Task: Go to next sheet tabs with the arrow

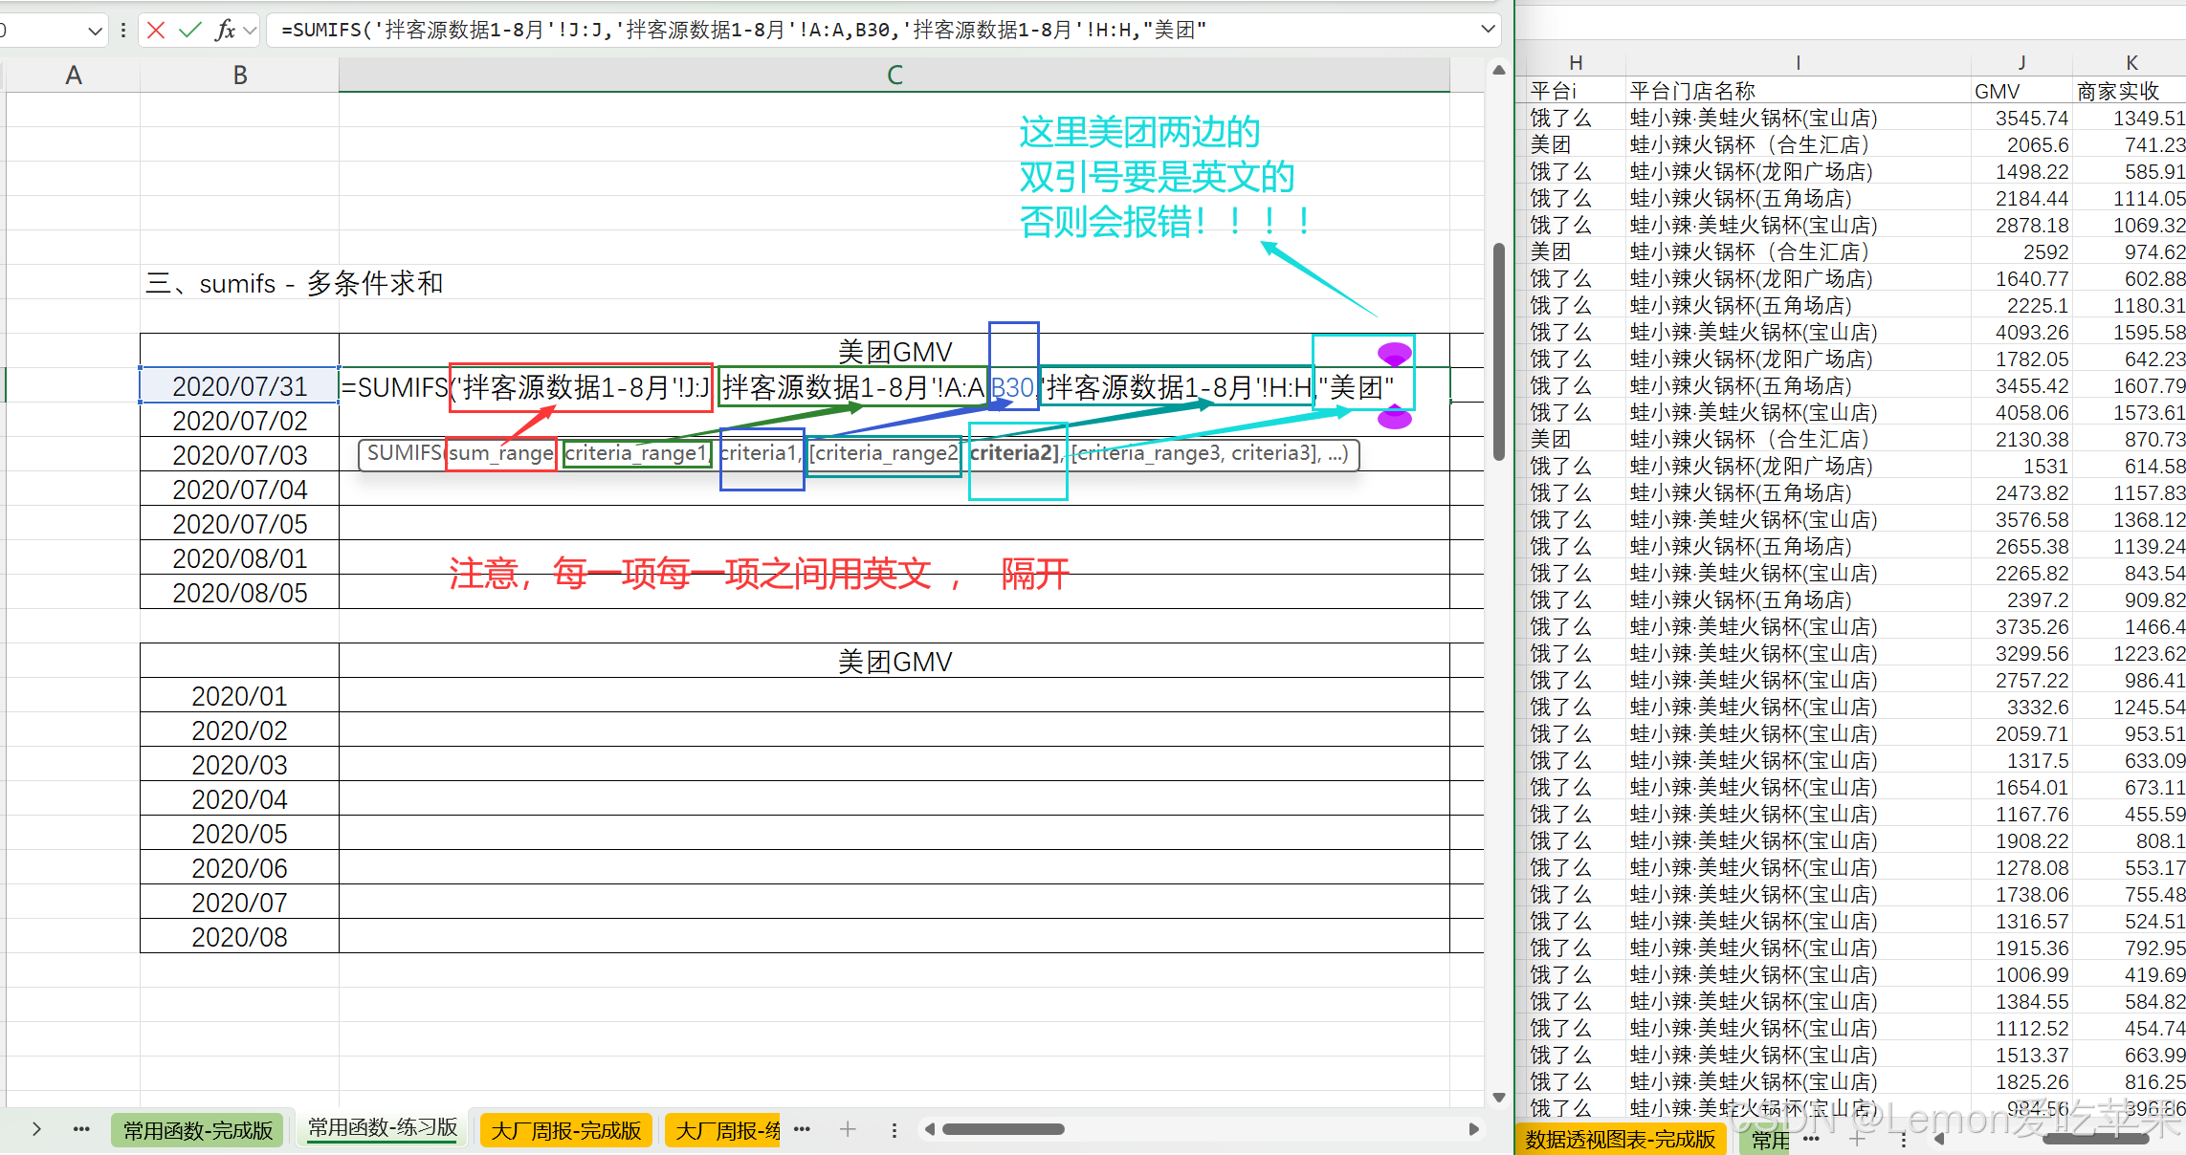Action: click(36, 1129)
